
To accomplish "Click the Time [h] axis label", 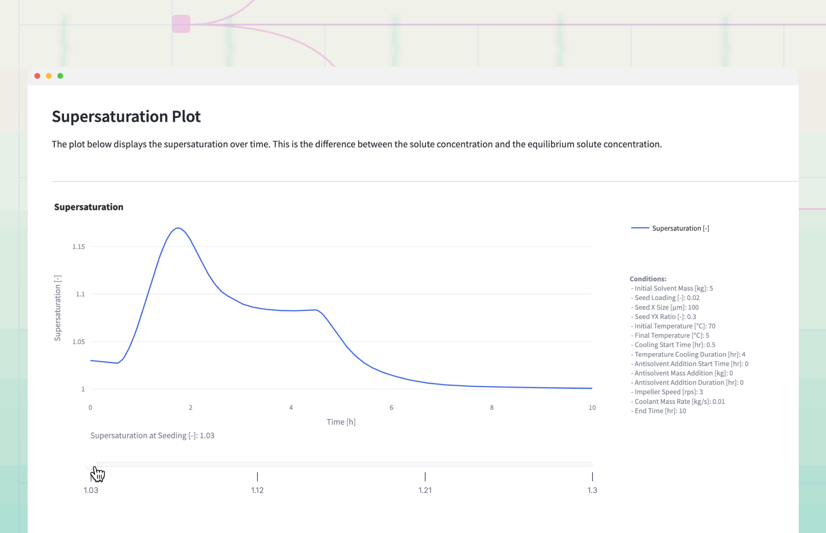I will pos(340,422).
